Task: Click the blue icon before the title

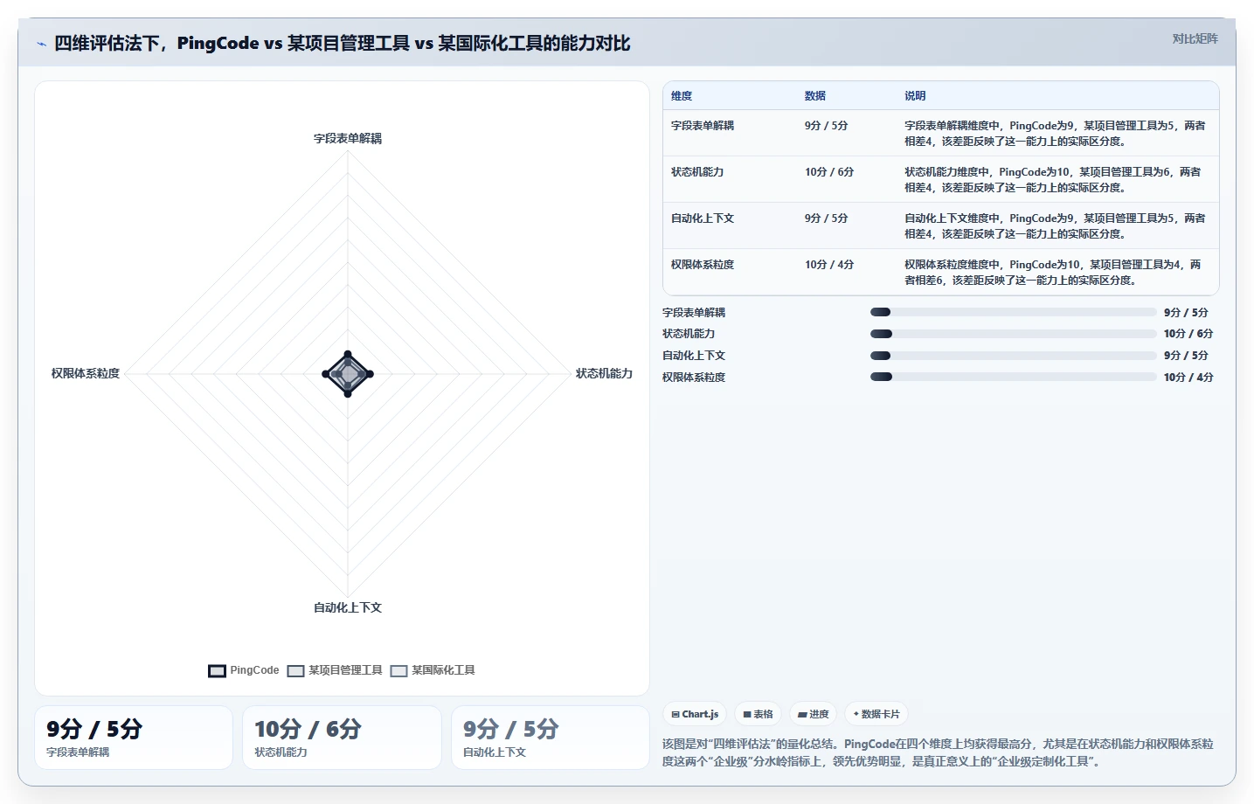Action: tap(41, 44)
